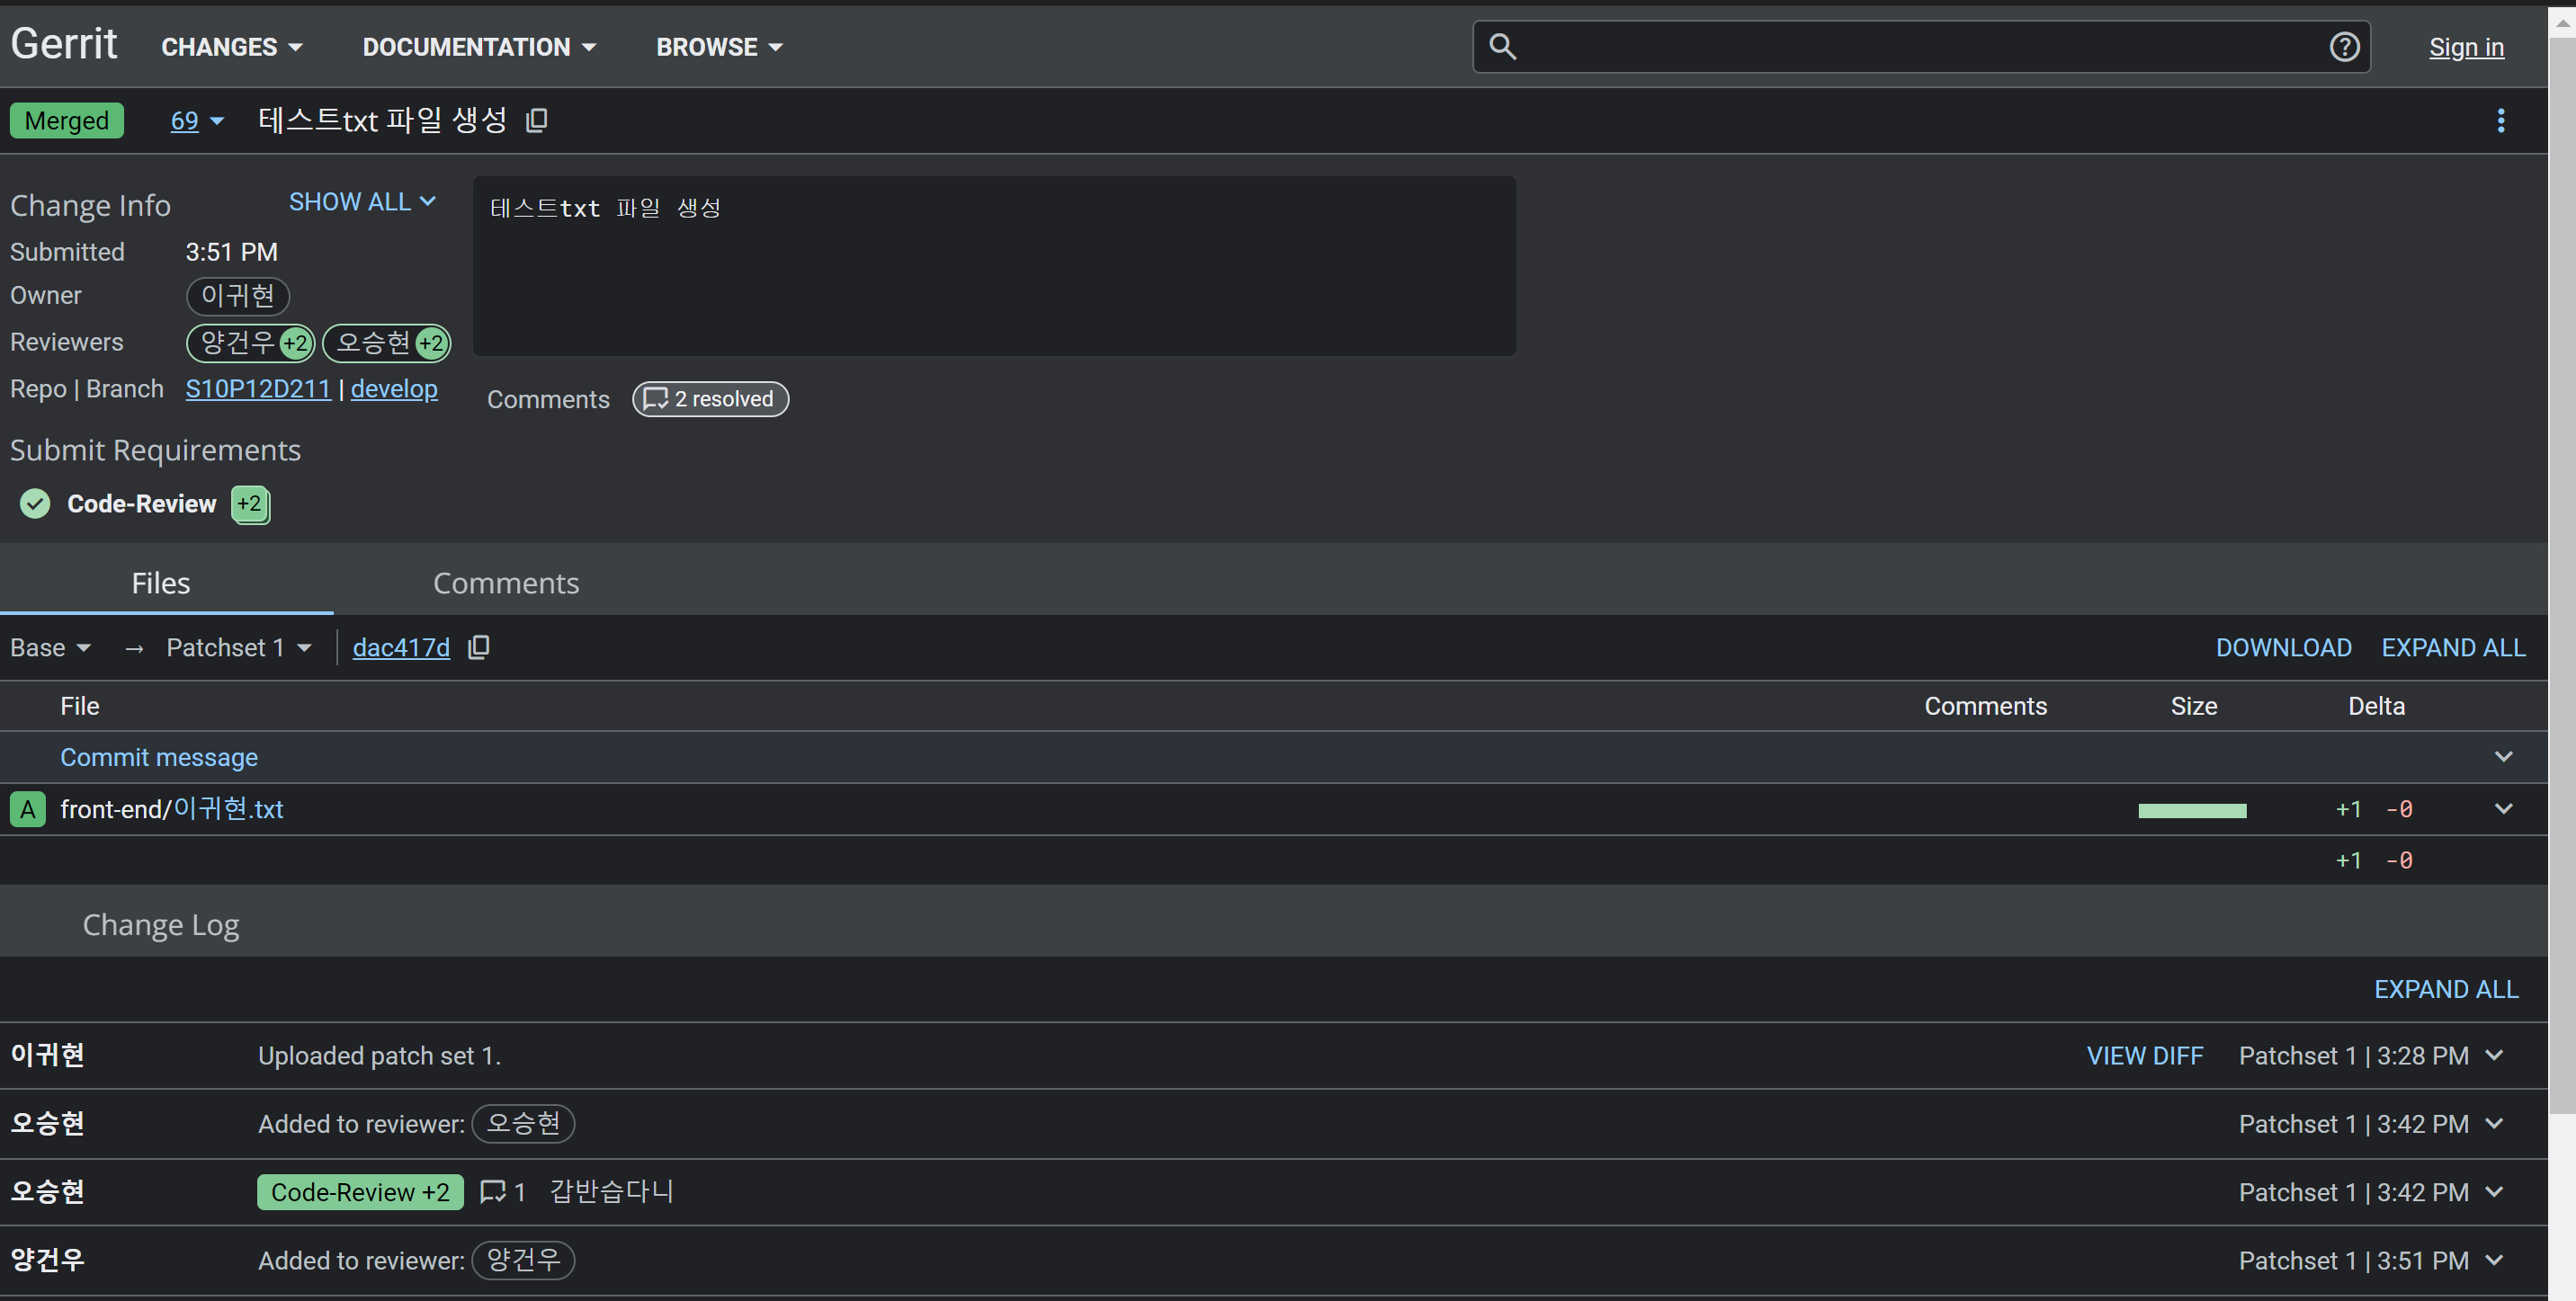2576x1301 pixels.
Task: Switch to the Comments tab
Action: 505,583
